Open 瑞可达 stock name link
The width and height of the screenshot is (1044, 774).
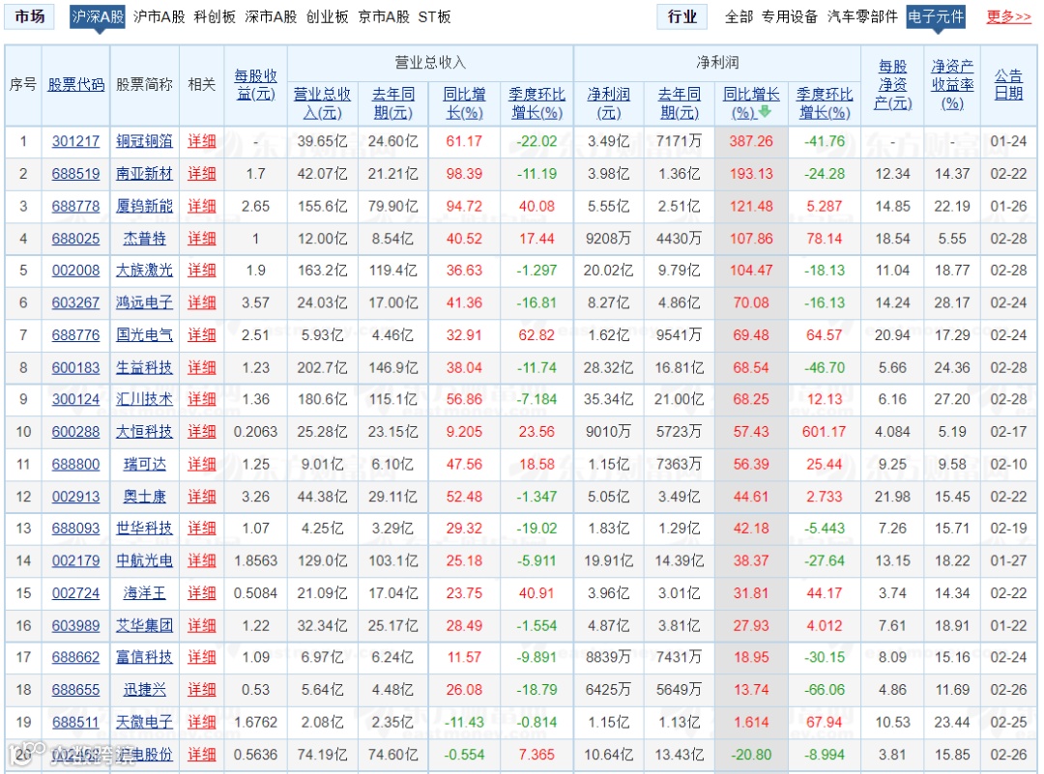[x=144, y=464]
